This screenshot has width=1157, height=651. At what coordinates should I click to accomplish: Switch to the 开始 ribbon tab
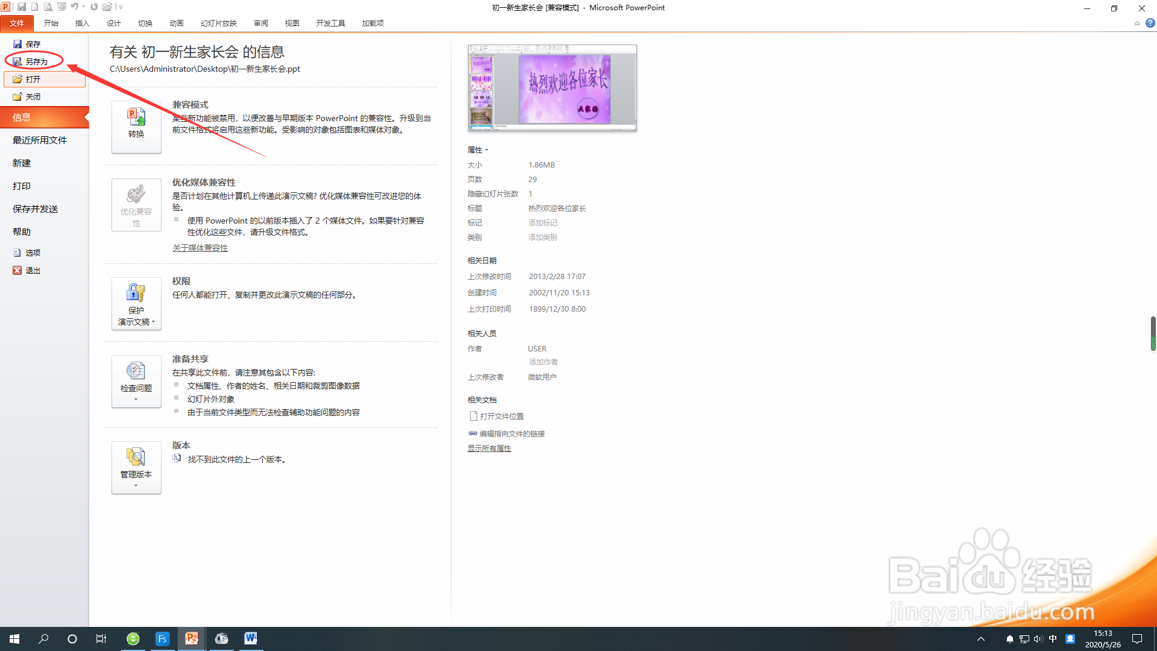51,24
